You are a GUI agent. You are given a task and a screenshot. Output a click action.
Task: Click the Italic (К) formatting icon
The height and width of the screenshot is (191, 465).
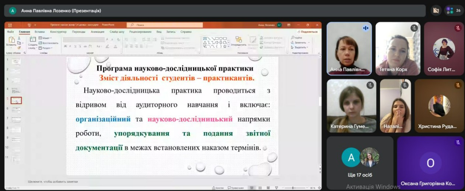click(70, 46)
